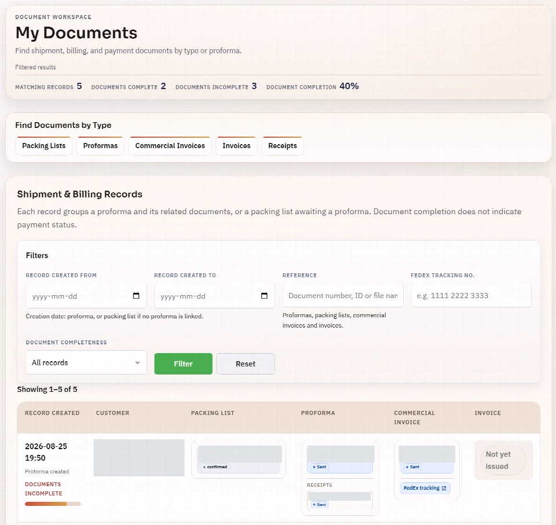Click the Document Completion 40% stat
The image size is (556, 525).
click(x=312, y=86)
